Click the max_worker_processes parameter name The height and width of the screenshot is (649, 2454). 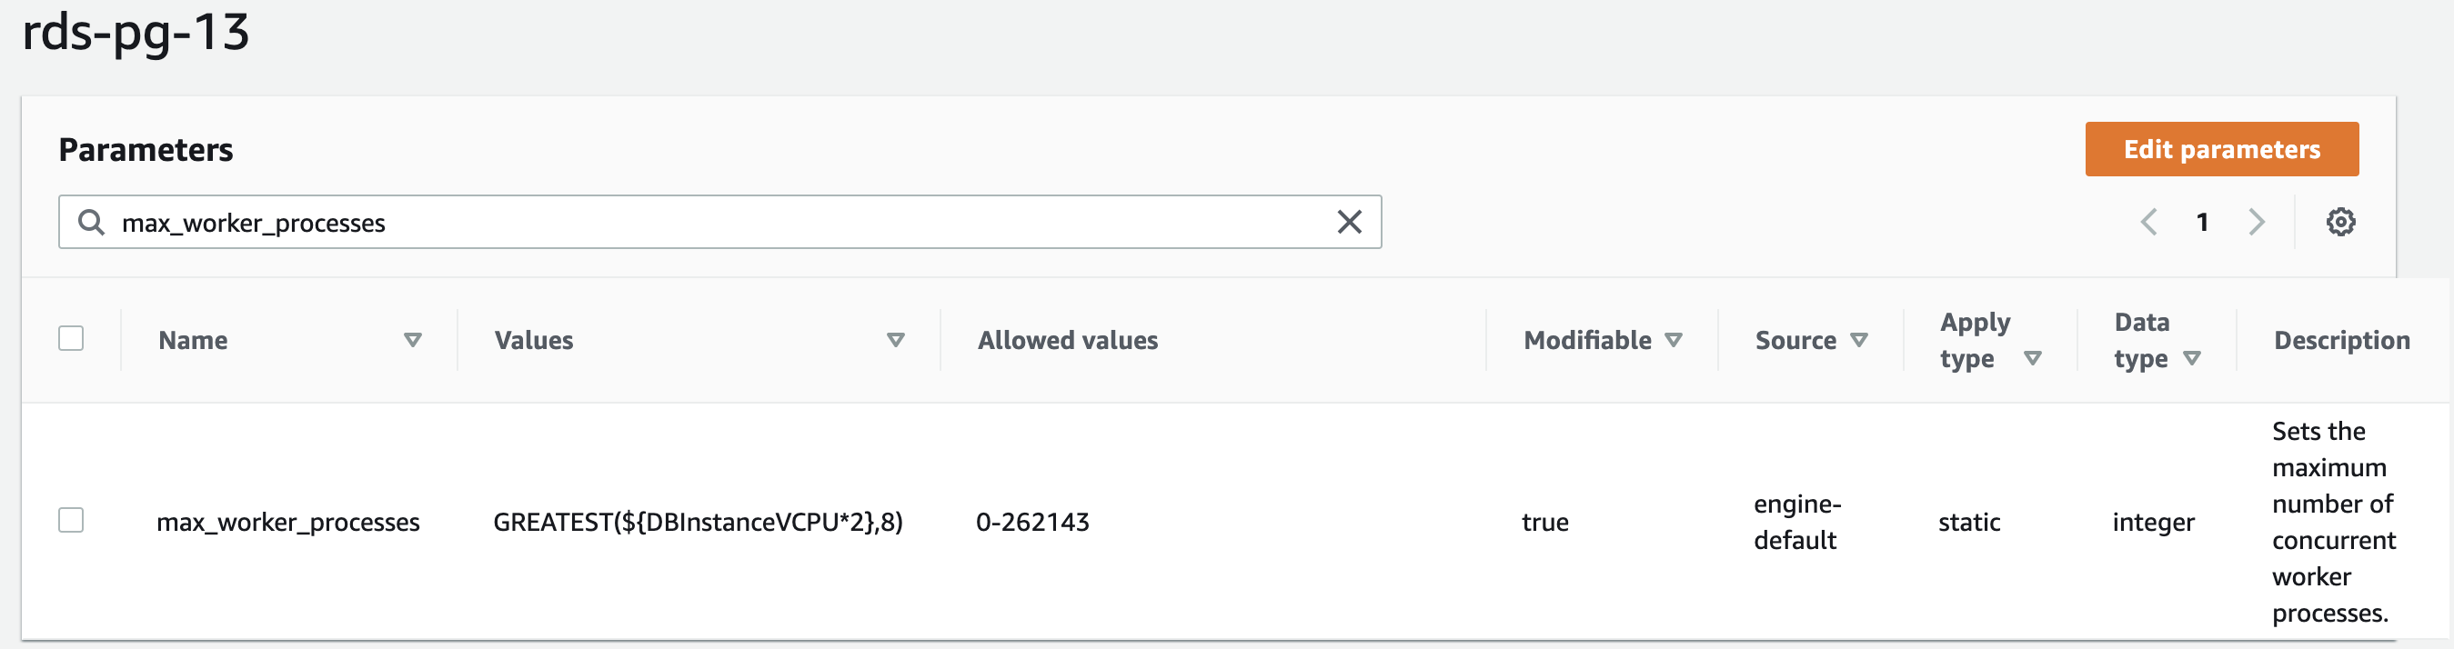pyautogui.click(x=287, y=523)
